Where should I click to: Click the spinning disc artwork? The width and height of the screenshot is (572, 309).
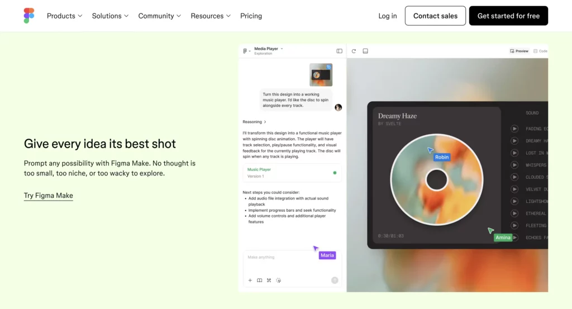(437, 179)
